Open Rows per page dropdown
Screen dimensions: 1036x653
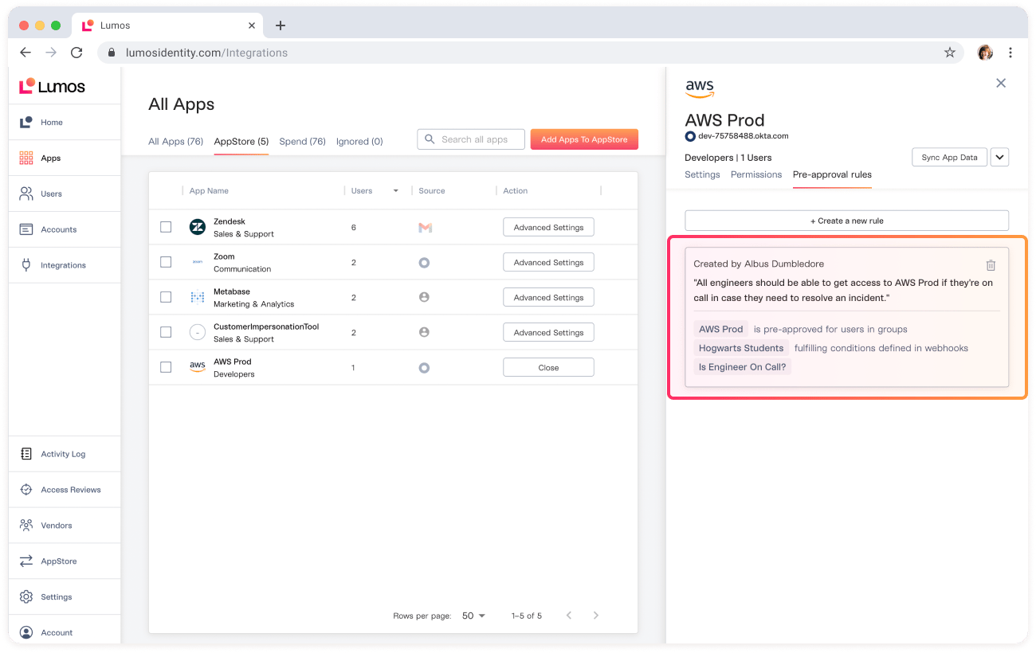click(x=473, y=616)
